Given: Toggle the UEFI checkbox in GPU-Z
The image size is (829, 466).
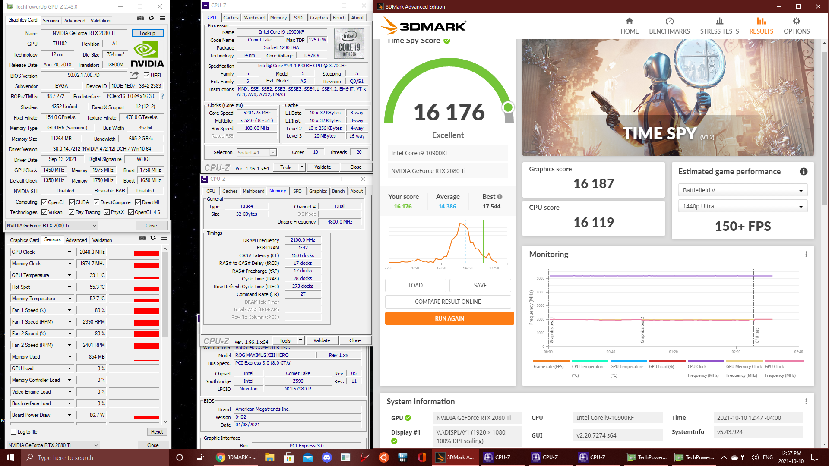Looking at the screenshot, I should (146, 76).
